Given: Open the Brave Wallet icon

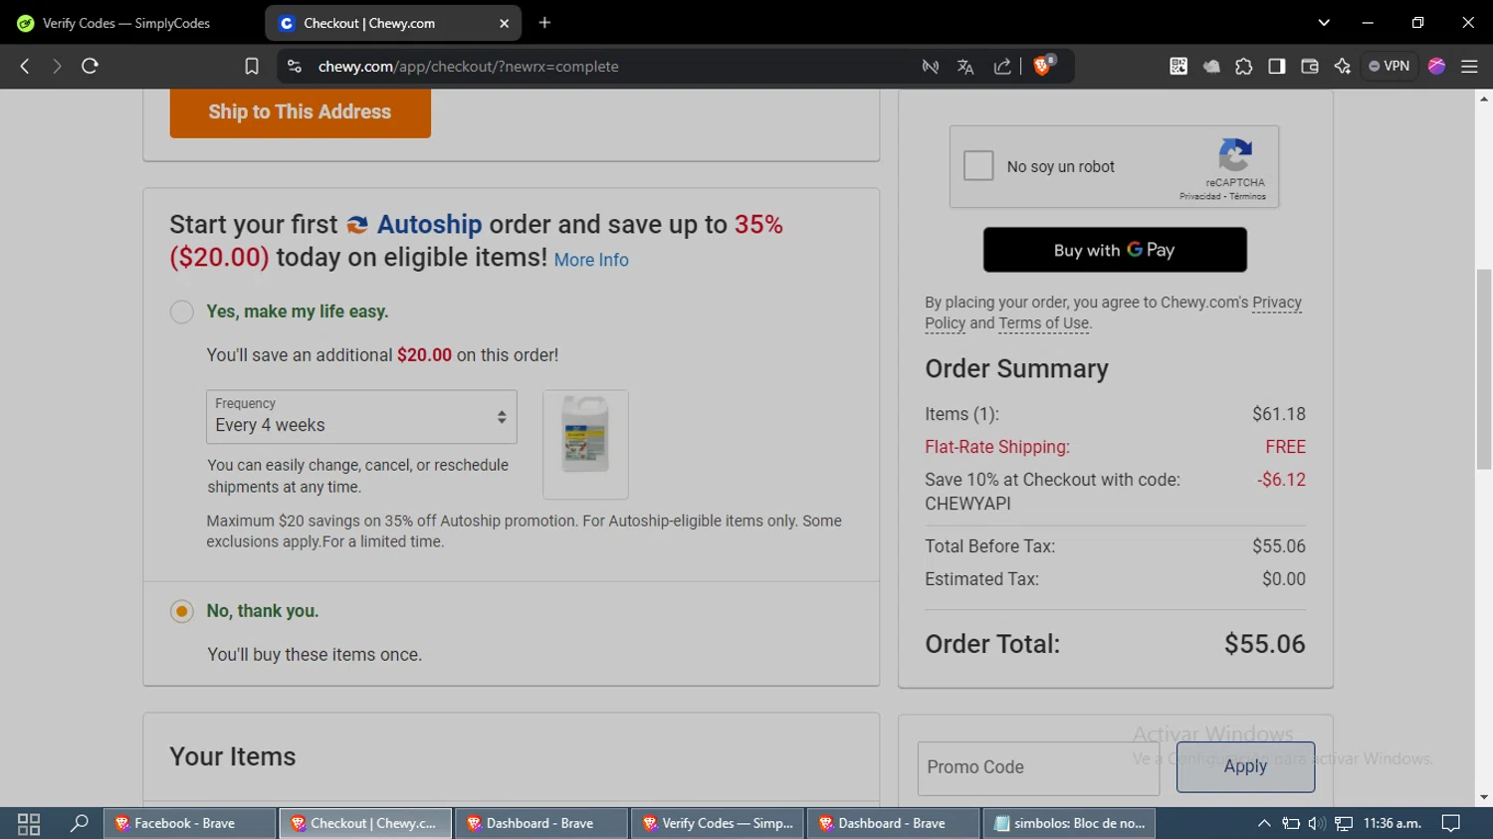Looking at the screenshot, I should [x=1310, y=67].
